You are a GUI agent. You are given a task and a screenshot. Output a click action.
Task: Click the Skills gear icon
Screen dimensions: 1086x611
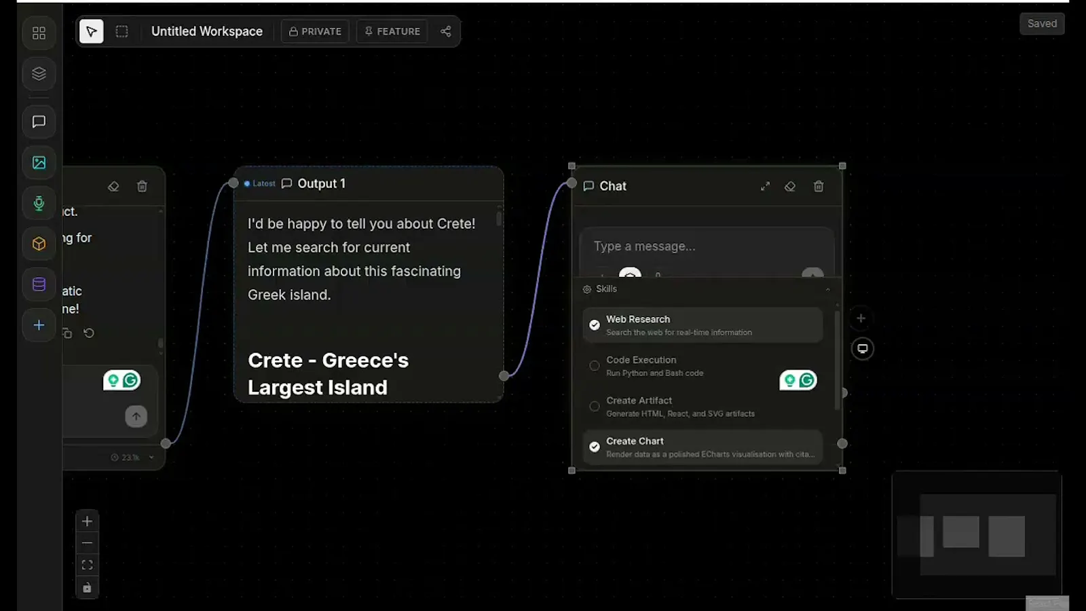click(x=587, y=289)
